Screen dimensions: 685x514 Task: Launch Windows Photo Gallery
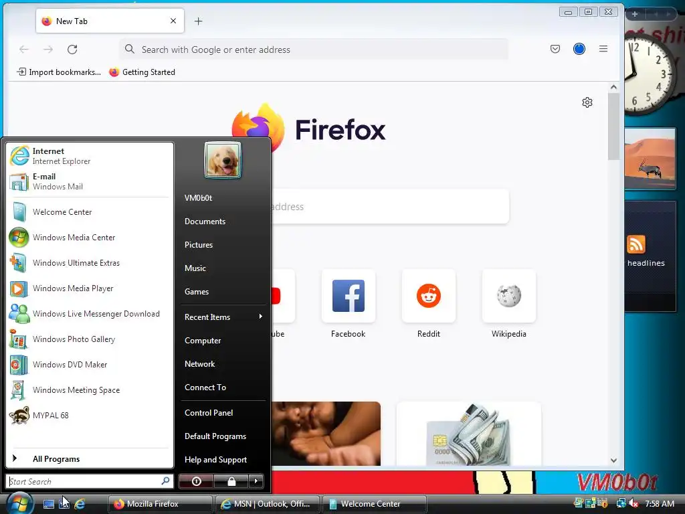(x=89, y=339)
